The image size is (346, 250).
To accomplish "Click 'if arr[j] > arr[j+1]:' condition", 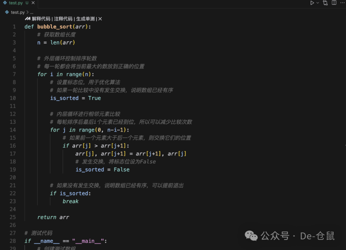I will 96,146.
